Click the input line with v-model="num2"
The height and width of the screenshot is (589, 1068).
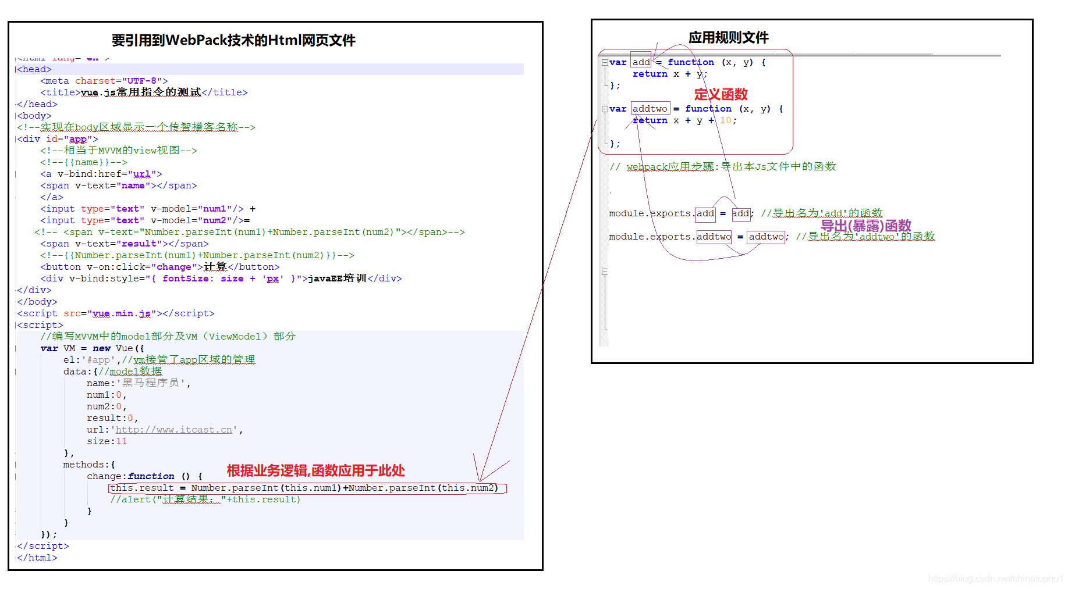pyautogui.click(x=145, y=220)
